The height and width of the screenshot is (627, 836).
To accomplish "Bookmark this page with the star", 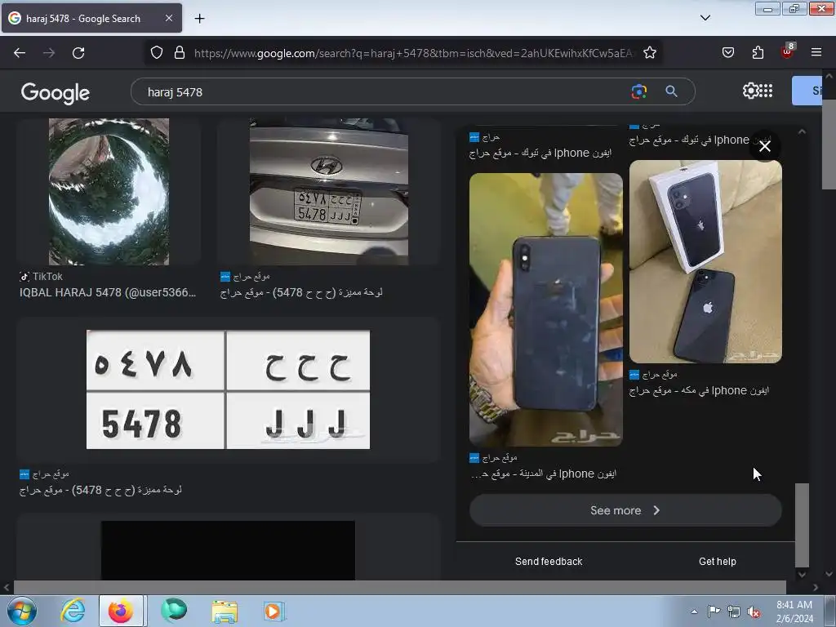I will click(x=649, y=52).
